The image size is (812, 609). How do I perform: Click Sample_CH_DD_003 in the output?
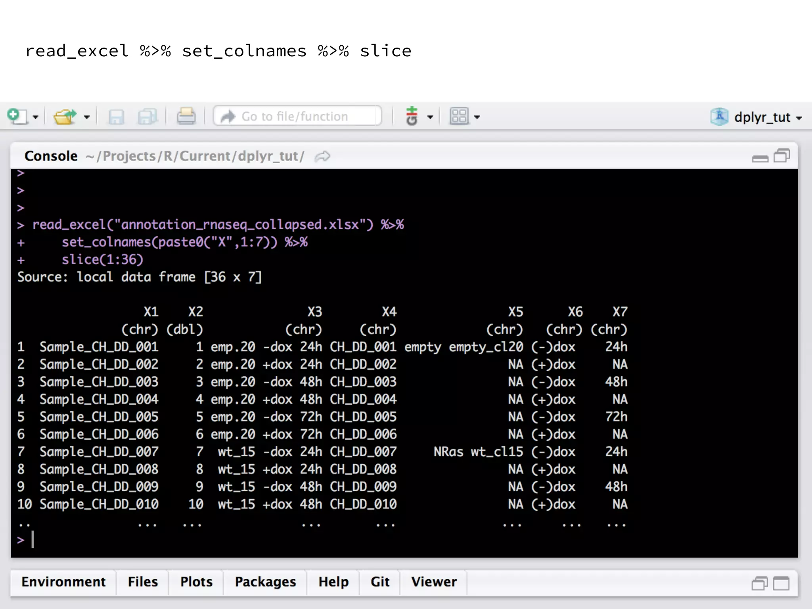[99, 382]
